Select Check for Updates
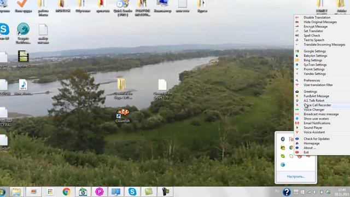Screen dimensions: 350x197 317,138
